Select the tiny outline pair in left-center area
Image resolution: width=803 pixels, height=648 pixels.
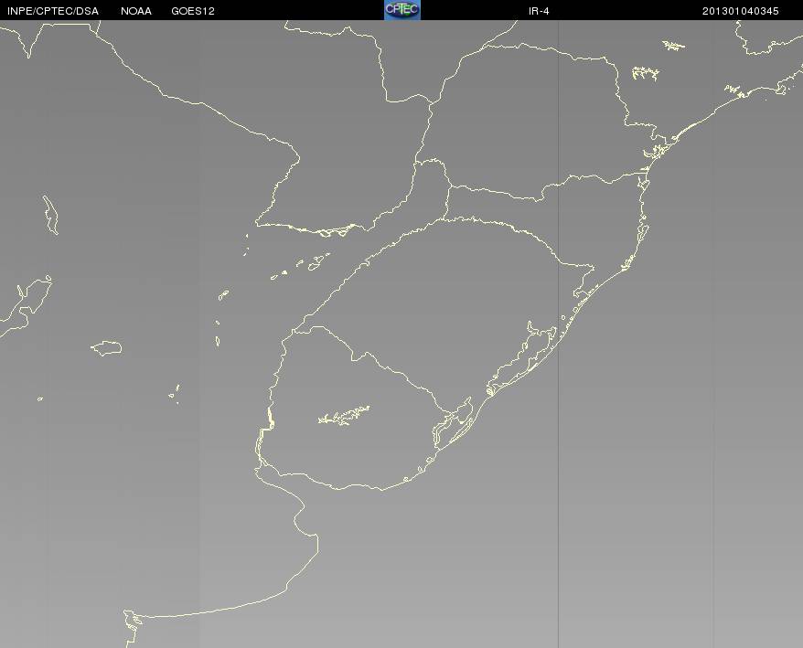point(174,393)
